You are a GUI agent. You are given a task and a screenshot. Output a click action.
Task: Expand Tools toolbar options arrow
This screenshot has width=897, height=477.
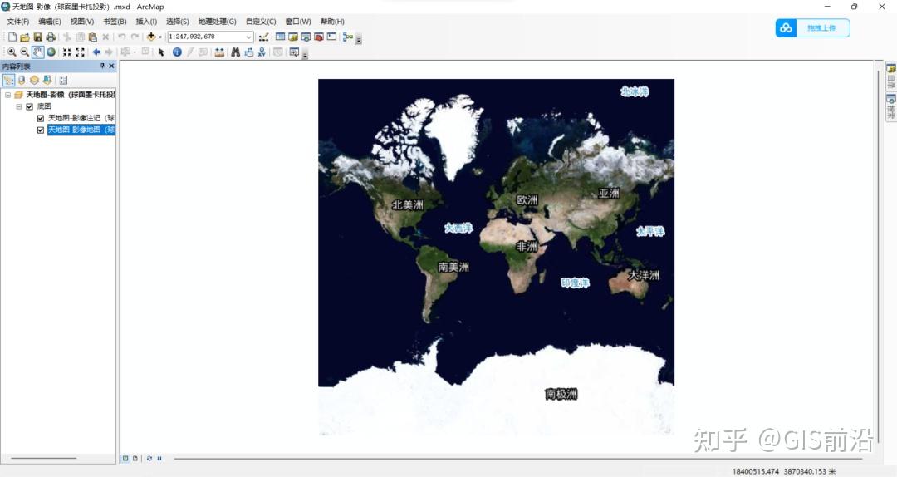point(306,55)
